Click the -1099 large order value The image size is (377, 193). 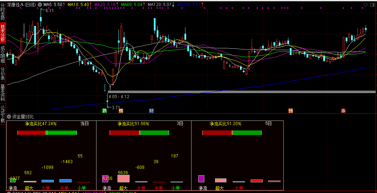pos(48,167)
